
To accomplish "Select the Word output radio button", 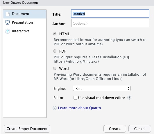I will coord(55,68).
